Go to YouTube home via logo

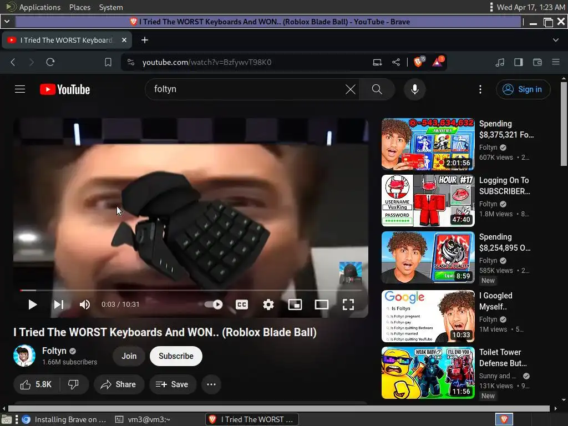[65, 89]
